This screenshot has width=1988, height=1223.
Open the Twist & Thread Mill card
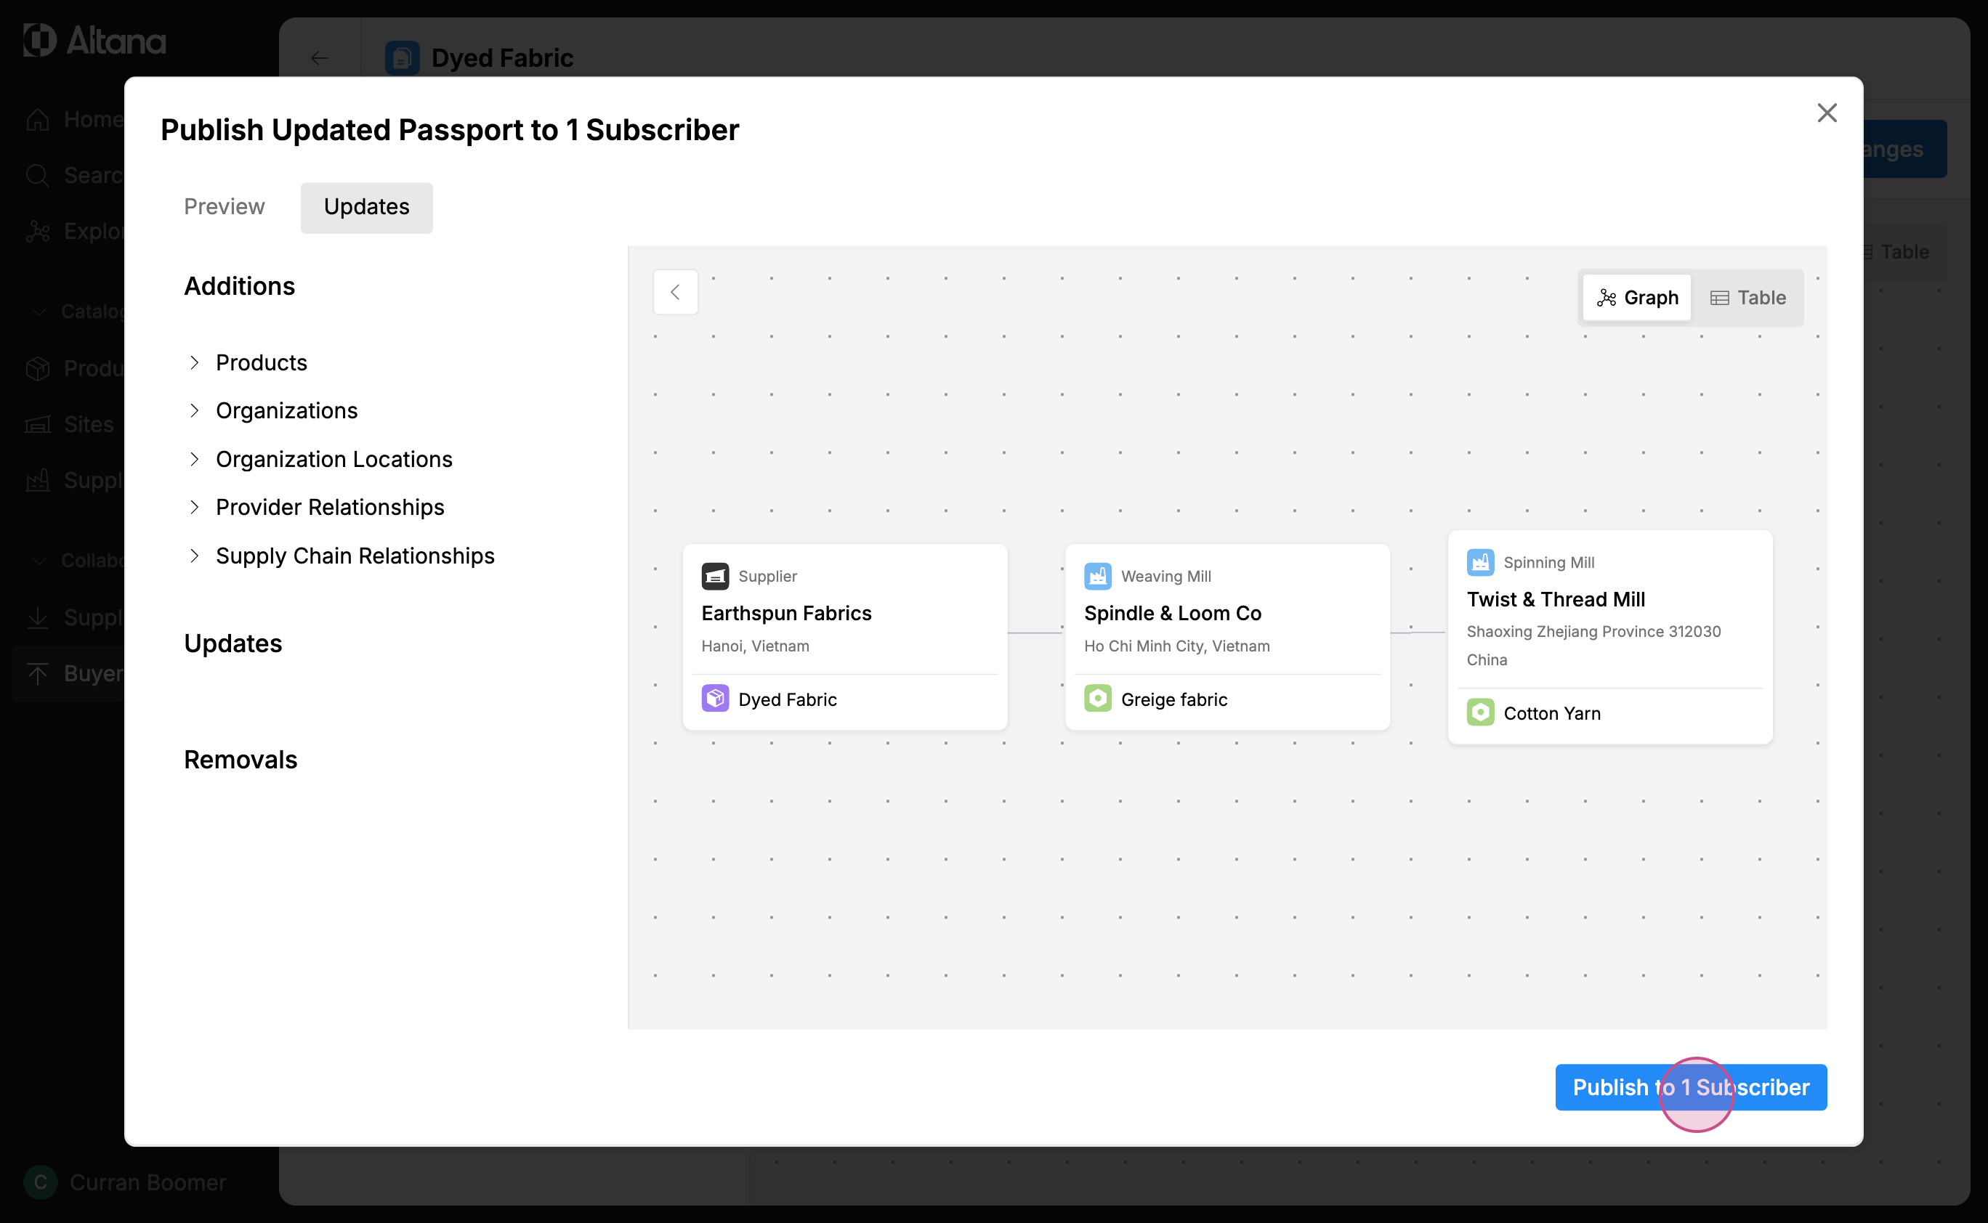pos(1554,599)
